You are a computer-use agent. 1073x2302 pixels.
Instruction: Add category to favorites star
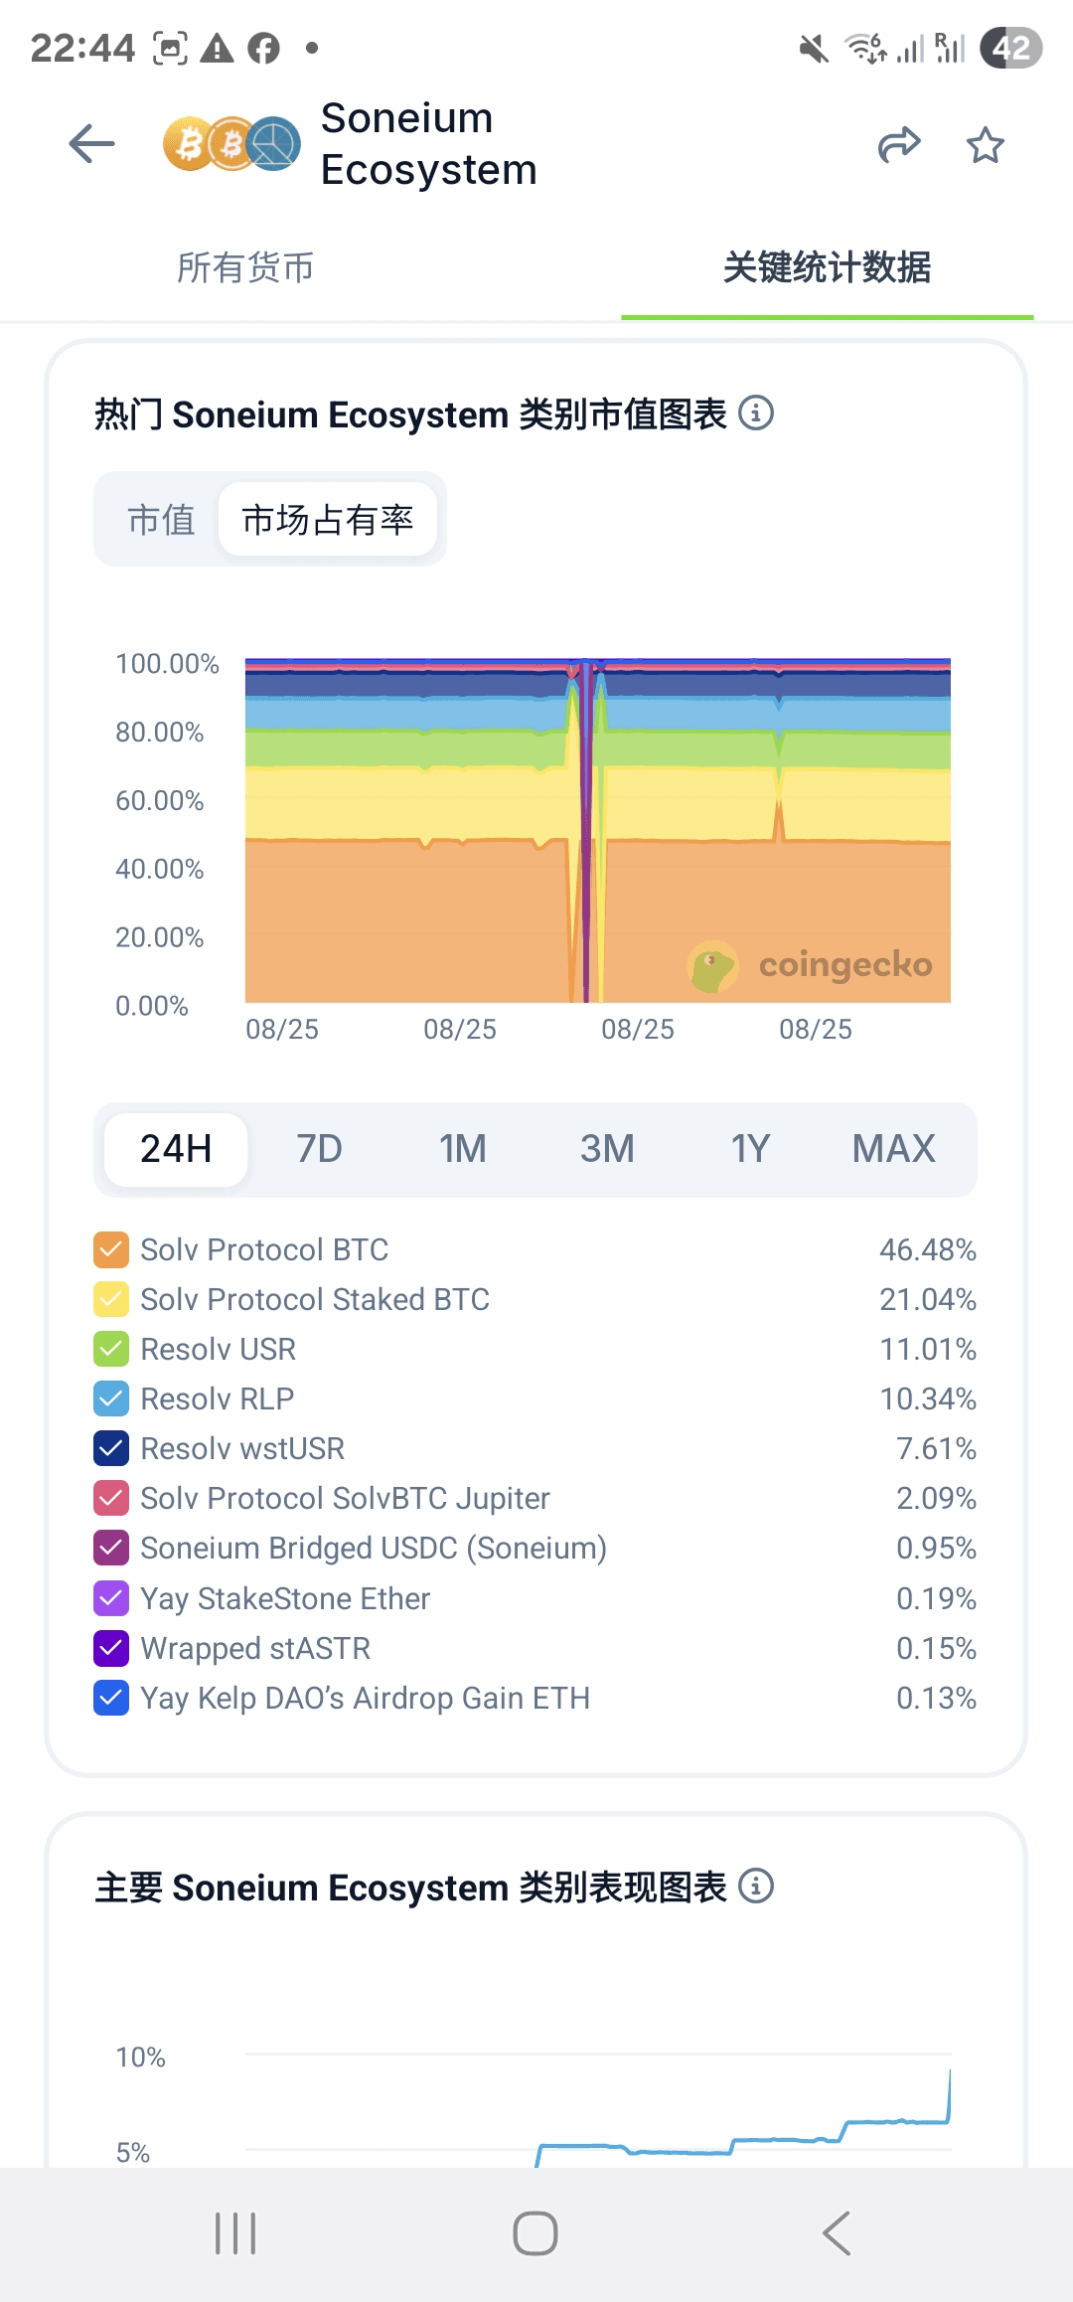986,145
